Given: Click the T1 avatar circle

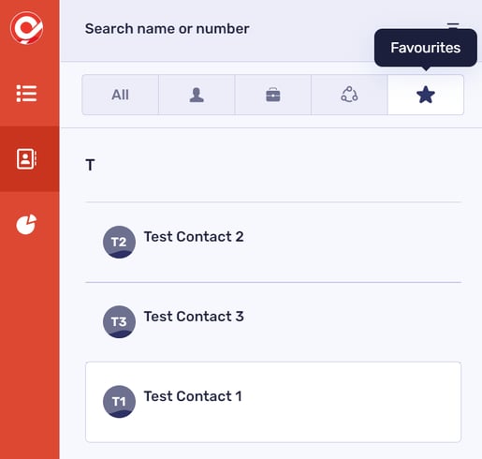Looking at the screenshot, I should 119,402.
